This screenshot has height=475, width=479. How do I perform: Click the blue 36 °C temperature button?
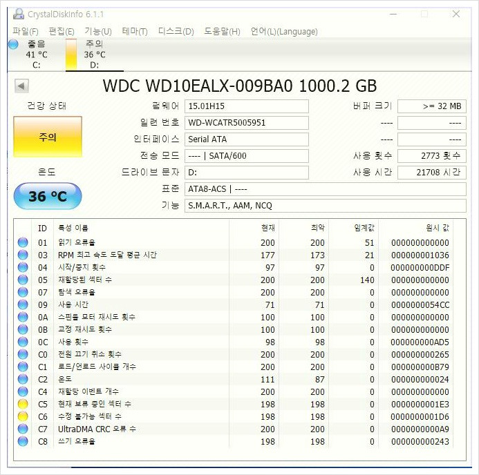click(48, 196)
